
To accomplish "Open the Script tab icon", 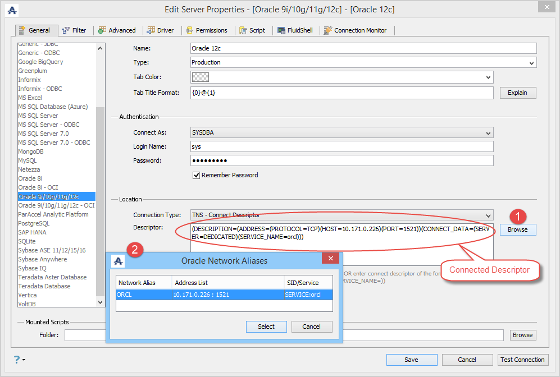I will click(x=243, y=31).
